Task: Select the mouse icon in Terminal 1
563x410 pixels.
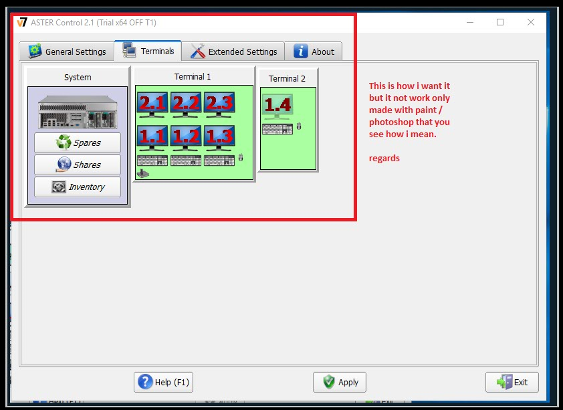Action: (x=241, y=157)
